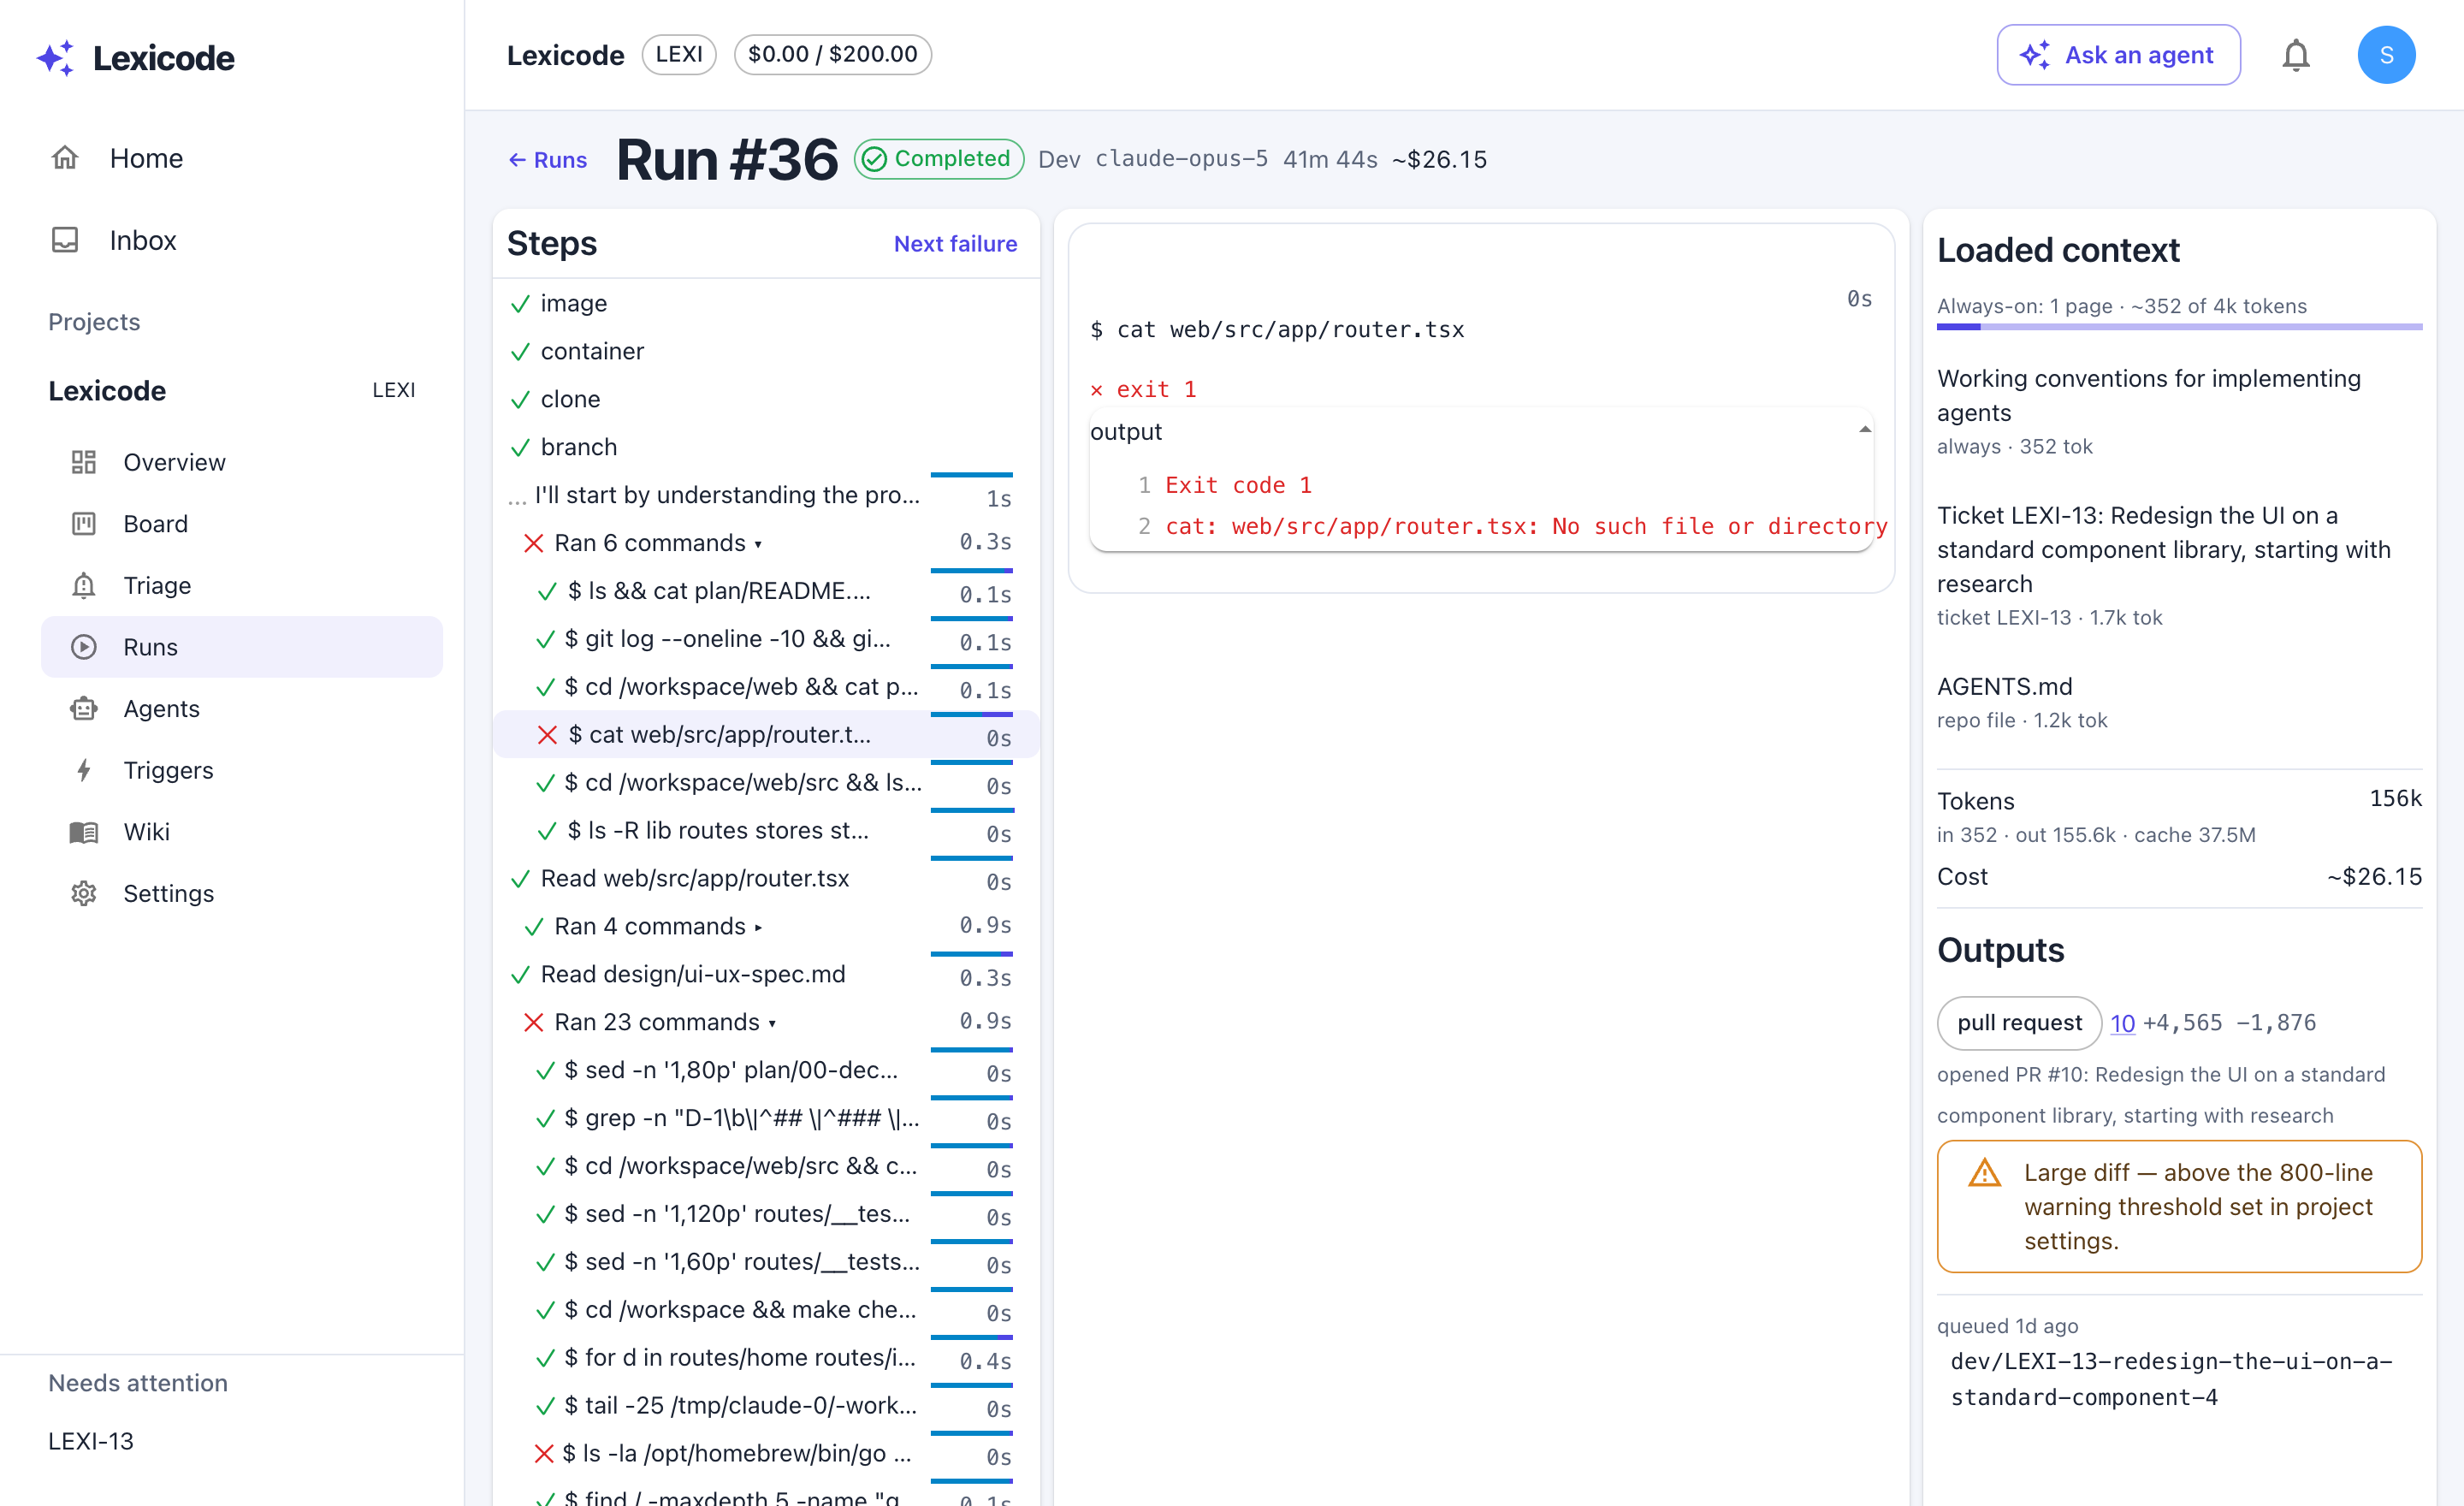The height and width of the screenshot is (1506, 2464).
Task: Click the Large diff warning triangle icon
Action: [x=1984, y=1173]
